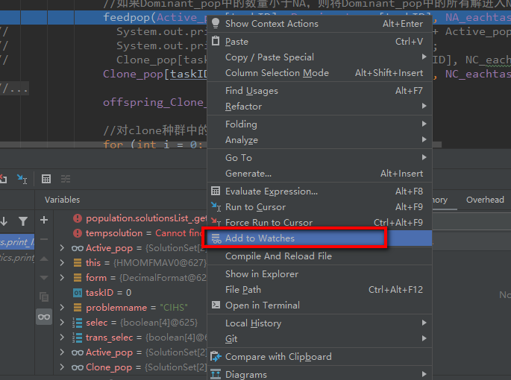The width and height of the screenshot is (511, 380).
Task: Click the collapsed //... code fold
Action: [15, 88]
